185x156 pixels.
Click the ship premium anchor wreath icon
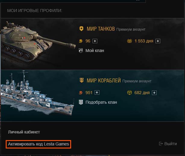click(130, 93)
